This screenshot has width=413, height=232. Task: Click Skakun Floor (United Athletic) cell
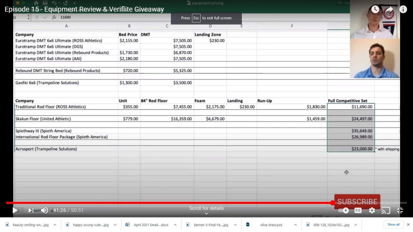66,119
